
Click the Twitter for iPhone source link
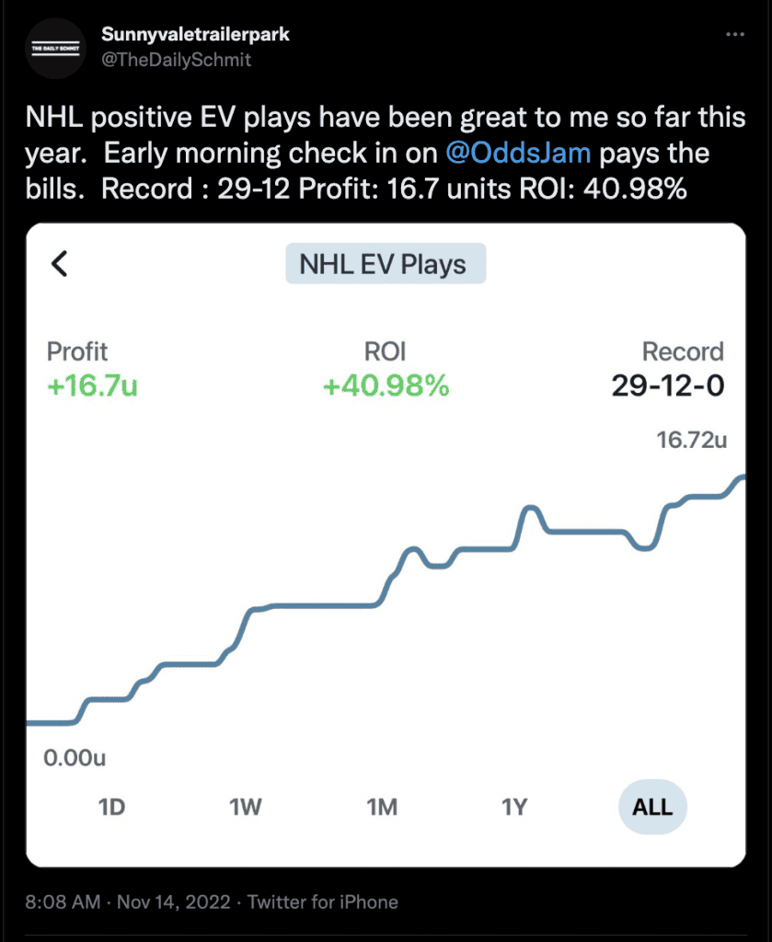[323, 902]
